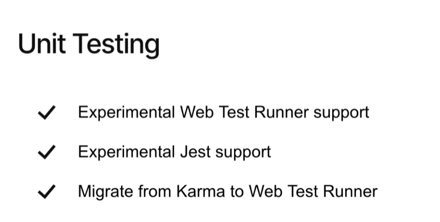Click the Unit Testing heading
Image resolution: width=440 pixels, height=222 pixels.
[x=89, y=44]
